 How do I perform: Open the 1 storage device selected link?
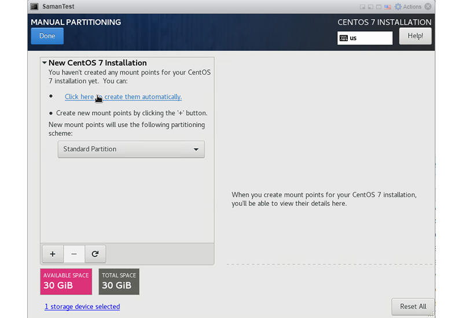[x=82, y=306]
